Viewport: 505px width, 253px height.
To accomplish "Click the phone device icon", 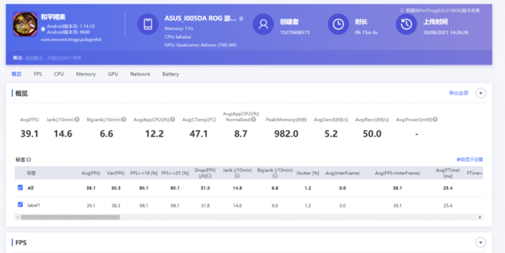I will point(148,24).
